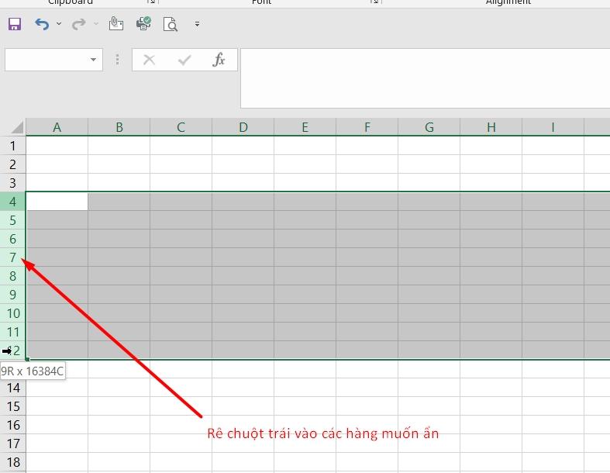610x473 pixels.
Task: Open Font group dialog launcher
Action: point(375,2)
